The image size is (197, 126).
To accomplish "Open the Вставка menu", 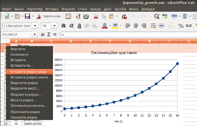I will click(x=52, y=9).
